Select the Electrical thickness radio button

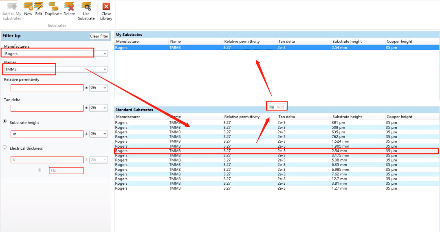[x=5, y=147]
